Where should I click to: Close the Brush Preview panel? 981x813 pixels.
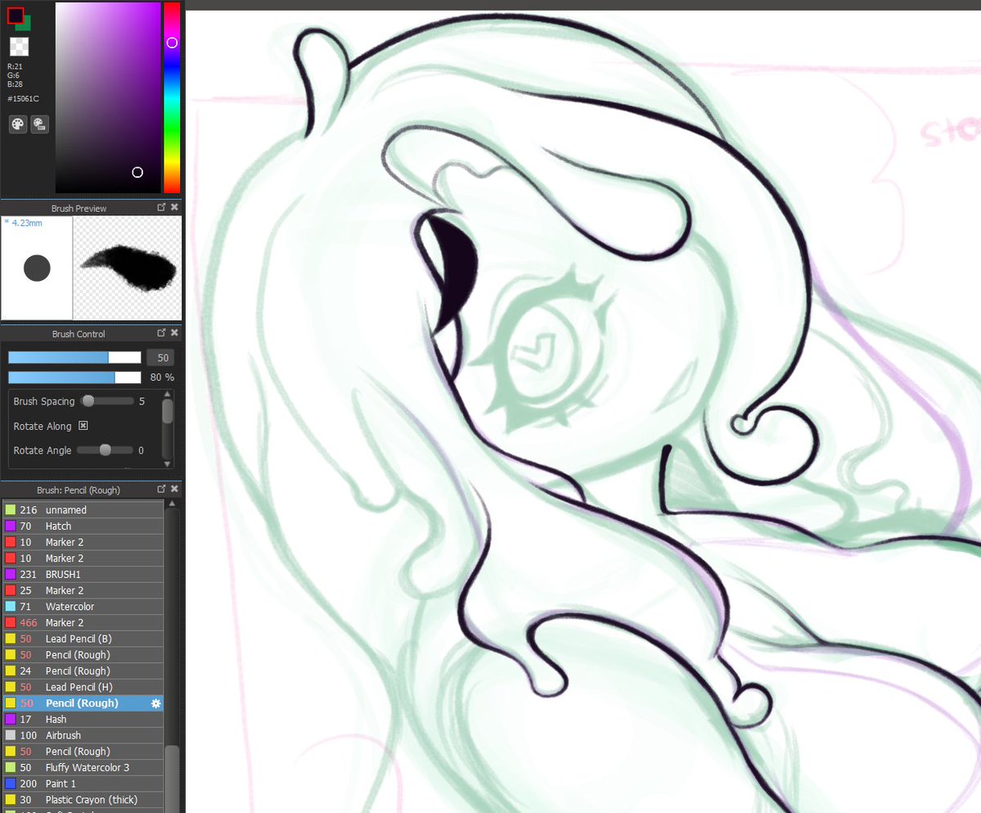(x=174, y=207)
